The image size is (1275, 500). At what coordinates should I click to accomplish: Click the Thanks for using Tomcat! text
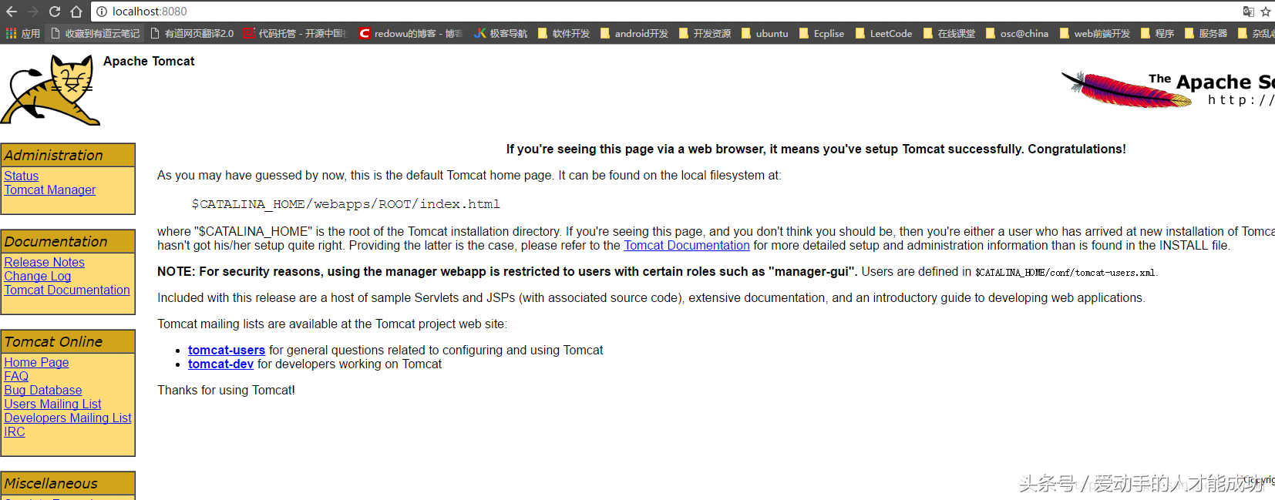(226, 391)
